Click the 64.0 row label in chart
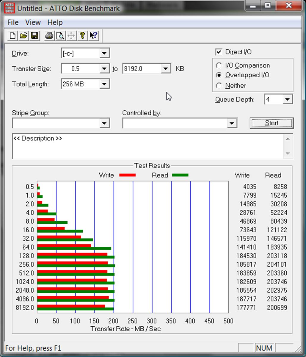The width and height of the screenshot is (306, 357). pyautogui.click(x=28, y=247)
